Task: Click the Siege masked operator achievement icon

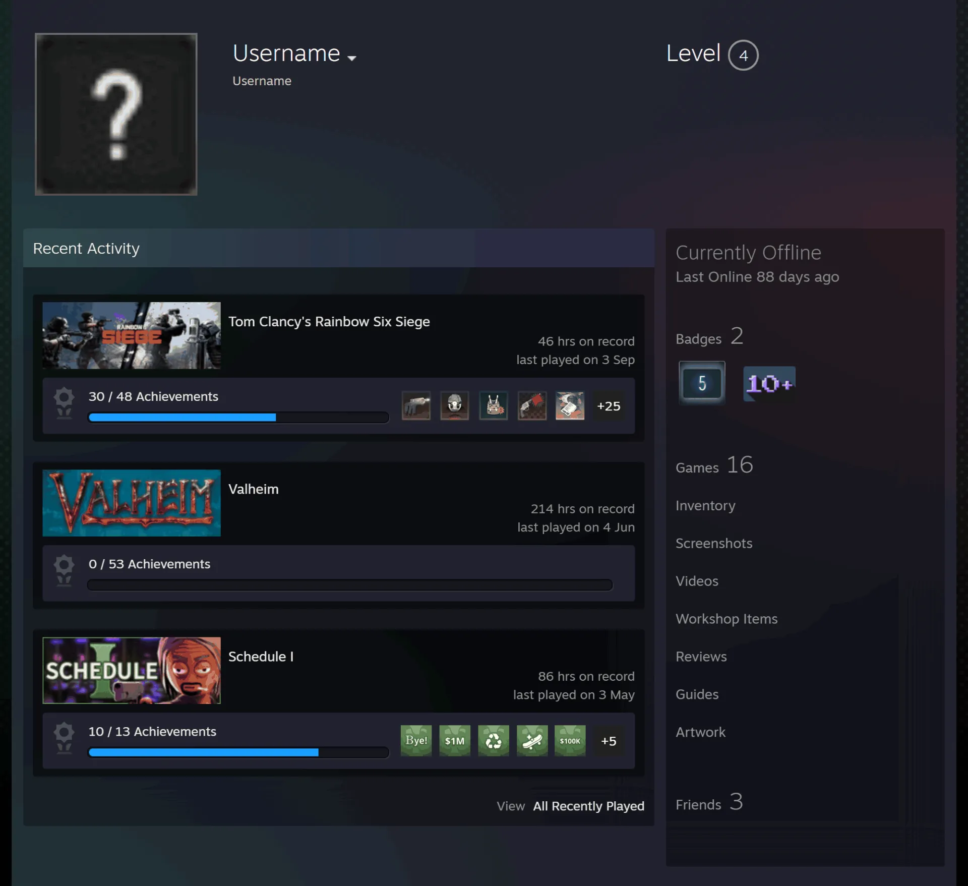Action: tap(455, 405)
